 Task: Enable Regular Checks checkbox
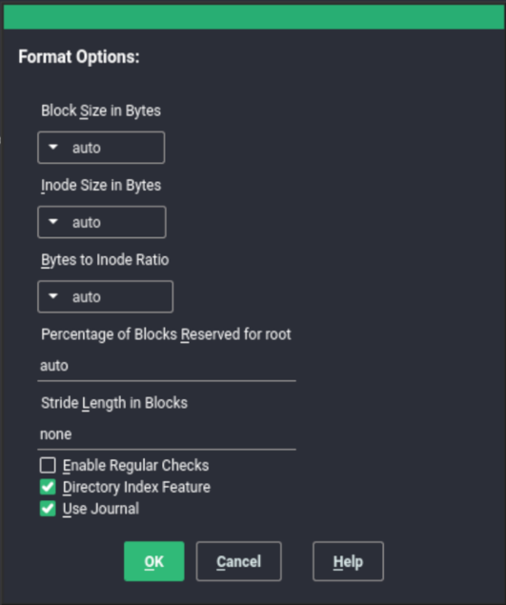pos(48,465)
